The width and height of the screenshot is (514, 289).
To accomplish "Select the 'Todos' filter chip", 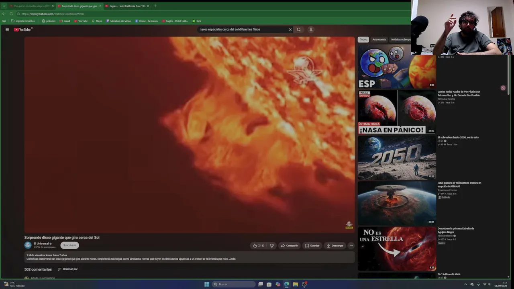I will coord(363,39).
